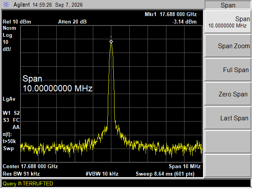Click the -3.14 dBm marker amplitude
Viewport: 262px width, 196px height.
click(185, 22)
